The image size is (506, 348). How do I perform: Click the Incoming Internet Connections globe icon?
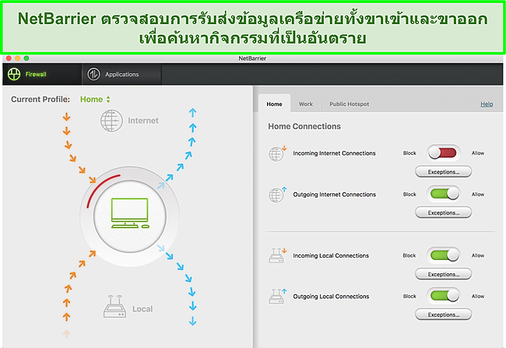277,153
